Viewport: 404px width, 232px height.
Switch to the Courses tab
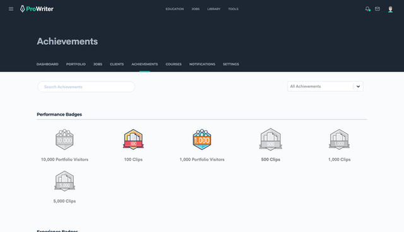[174, 64]
